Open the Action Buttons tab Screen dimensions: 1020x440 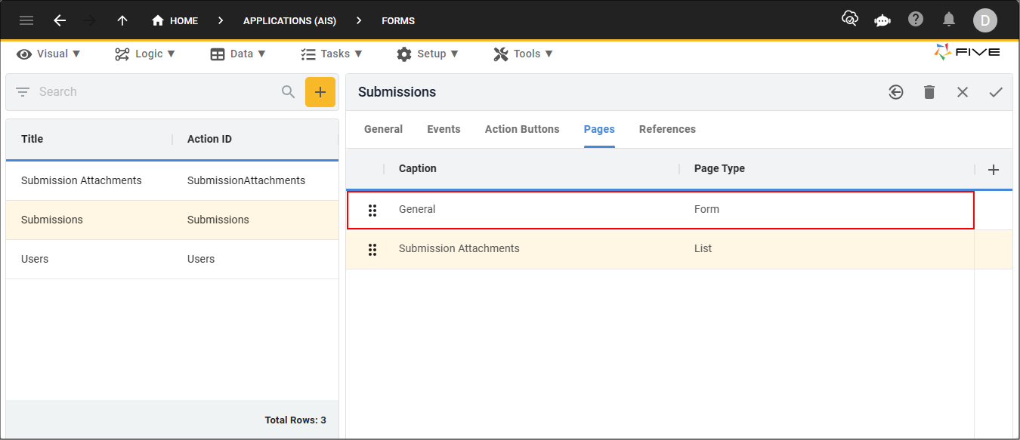point(522,129)
